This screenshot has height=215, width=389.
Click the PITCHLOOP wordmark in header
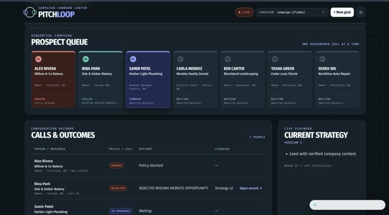click(x=56, y=14)
